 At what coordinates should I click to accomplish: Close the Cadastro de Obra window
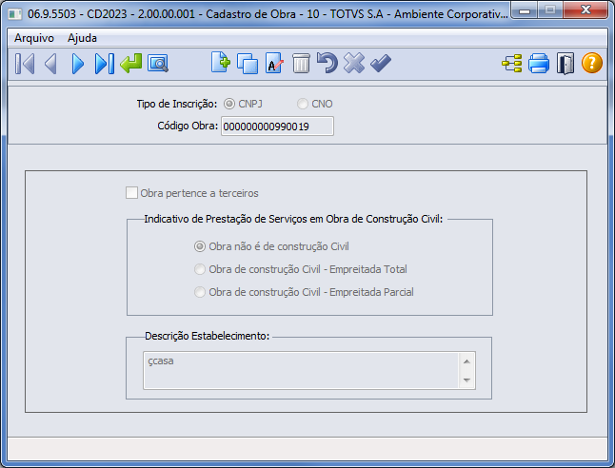point(585,10)
